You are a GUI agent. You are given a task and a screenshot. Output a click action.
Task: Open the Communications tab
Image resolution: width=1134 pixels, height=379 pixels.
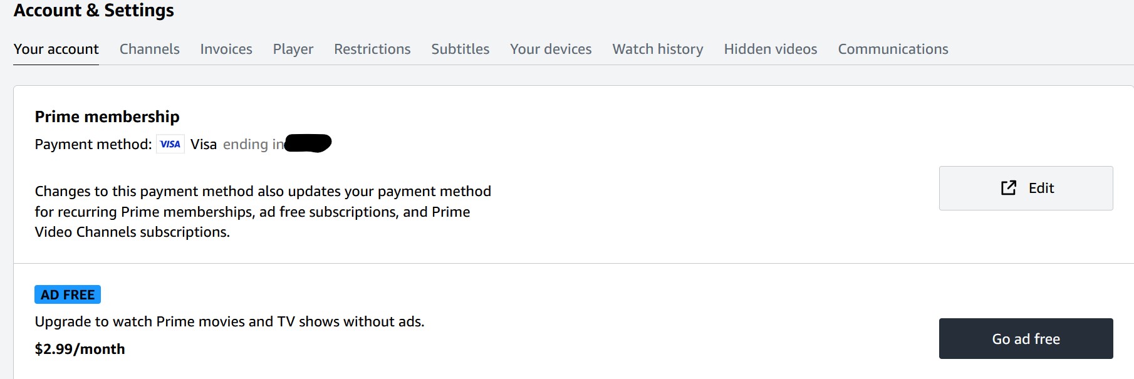(893, 49)
